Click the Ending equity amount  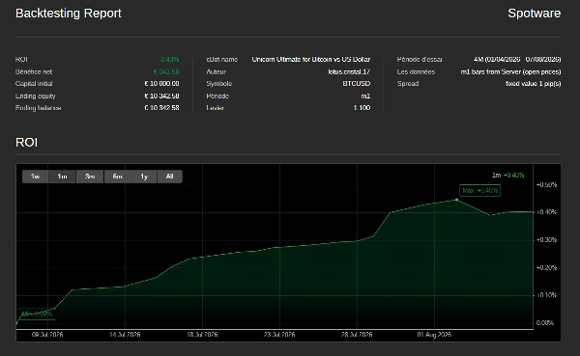tap(161, 96)
